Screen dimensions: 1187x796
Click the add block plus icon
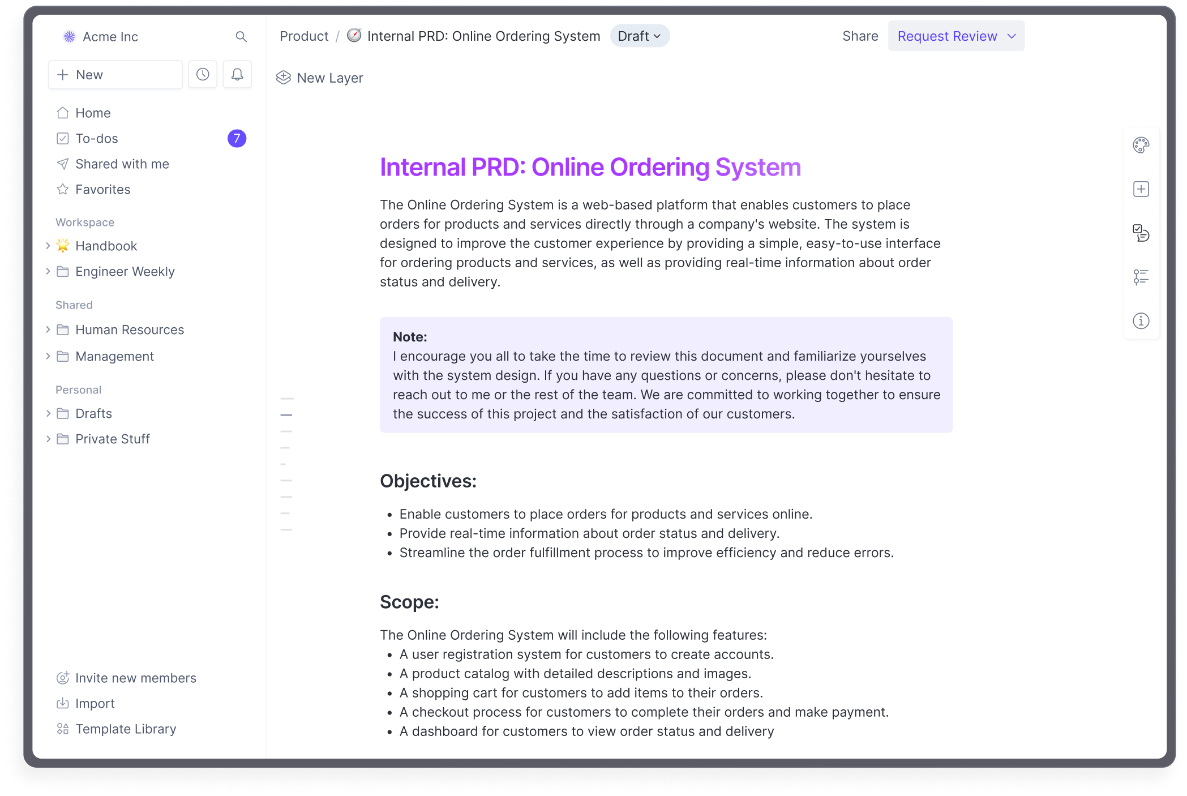tap(1141, 189)
